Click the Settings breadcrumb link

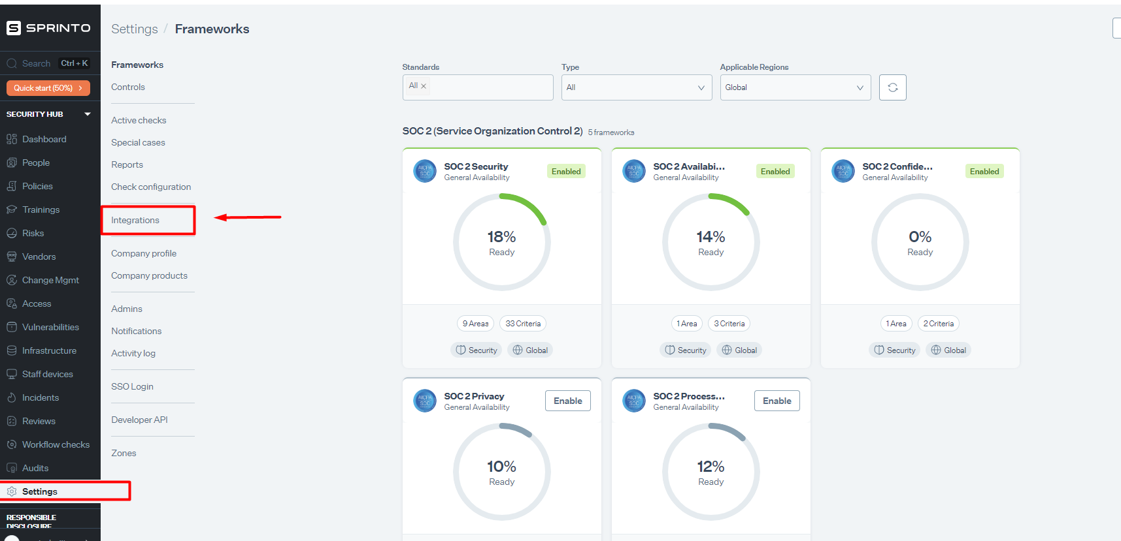tap(134, 29)
